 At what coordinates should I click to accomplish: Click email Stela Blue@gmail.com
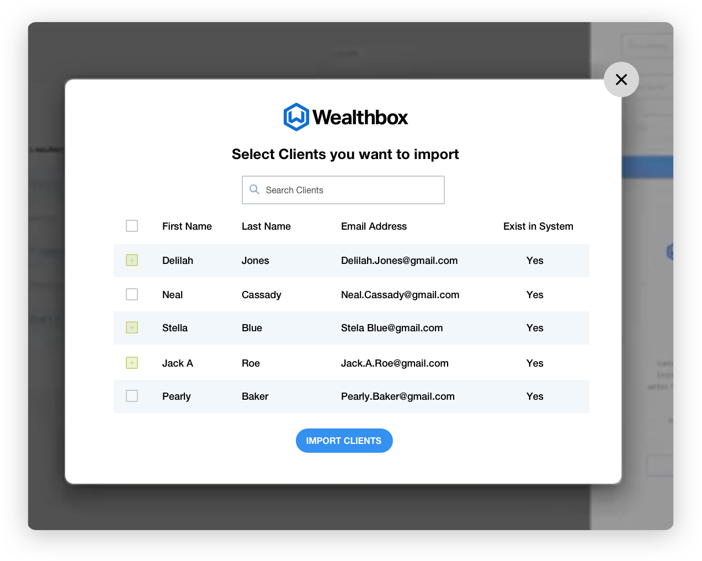coord(392,328)
